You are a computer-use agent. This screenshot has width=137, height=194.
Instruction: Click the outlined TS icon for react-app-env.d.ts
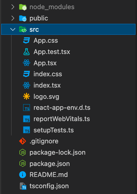26,108
